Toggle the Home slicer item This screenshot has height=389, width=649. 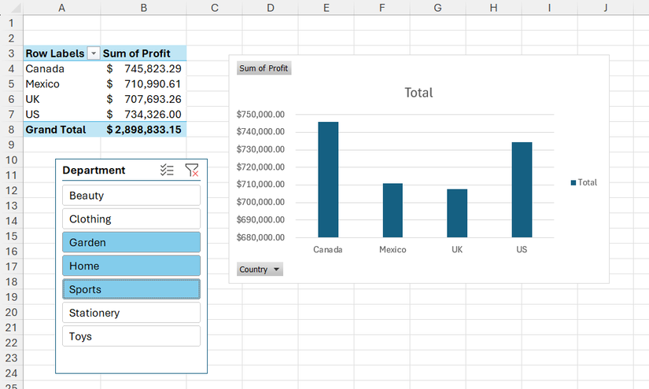click(x=131, y=266)
